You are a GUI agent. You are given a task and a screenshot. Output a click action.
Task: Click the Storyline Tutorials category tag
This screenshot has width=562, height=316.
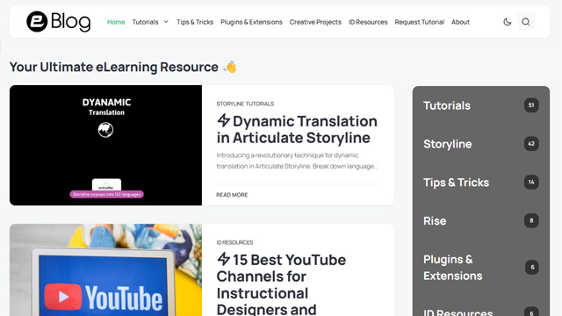pyautogui.click(x=245, y=104)
